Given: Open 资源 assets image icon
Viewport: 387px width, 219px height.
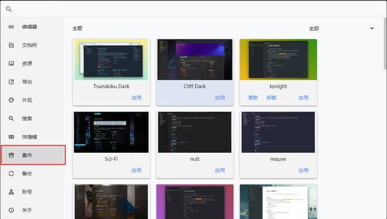Looking at the screenshot, I should [11, 63].
